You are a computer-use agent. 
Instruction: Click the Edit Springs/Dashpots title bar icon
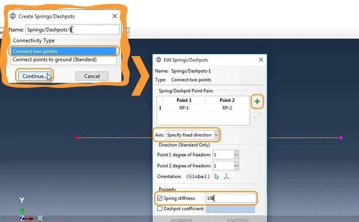[x=159, y=59]
